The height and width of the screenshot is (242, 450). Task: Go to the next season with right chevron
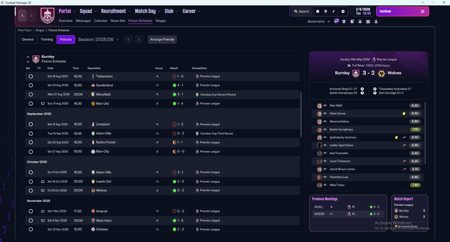tap(139, 39)
